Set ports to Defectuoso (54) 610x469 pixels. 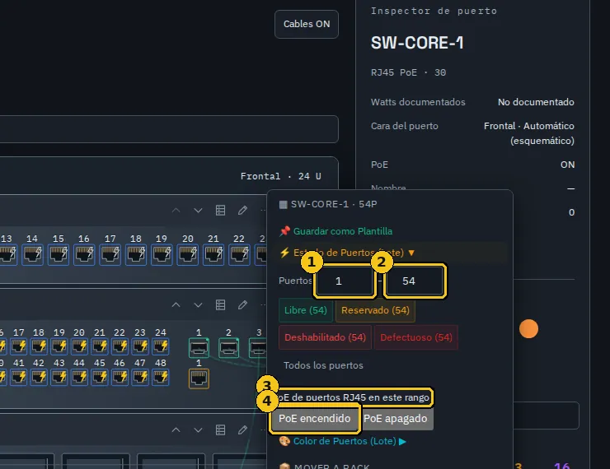tap(416, 337)
